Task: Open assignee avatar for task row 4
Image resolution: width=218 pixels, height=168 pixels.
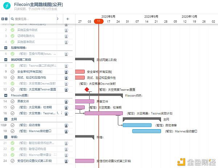Action: pos(66,42)
